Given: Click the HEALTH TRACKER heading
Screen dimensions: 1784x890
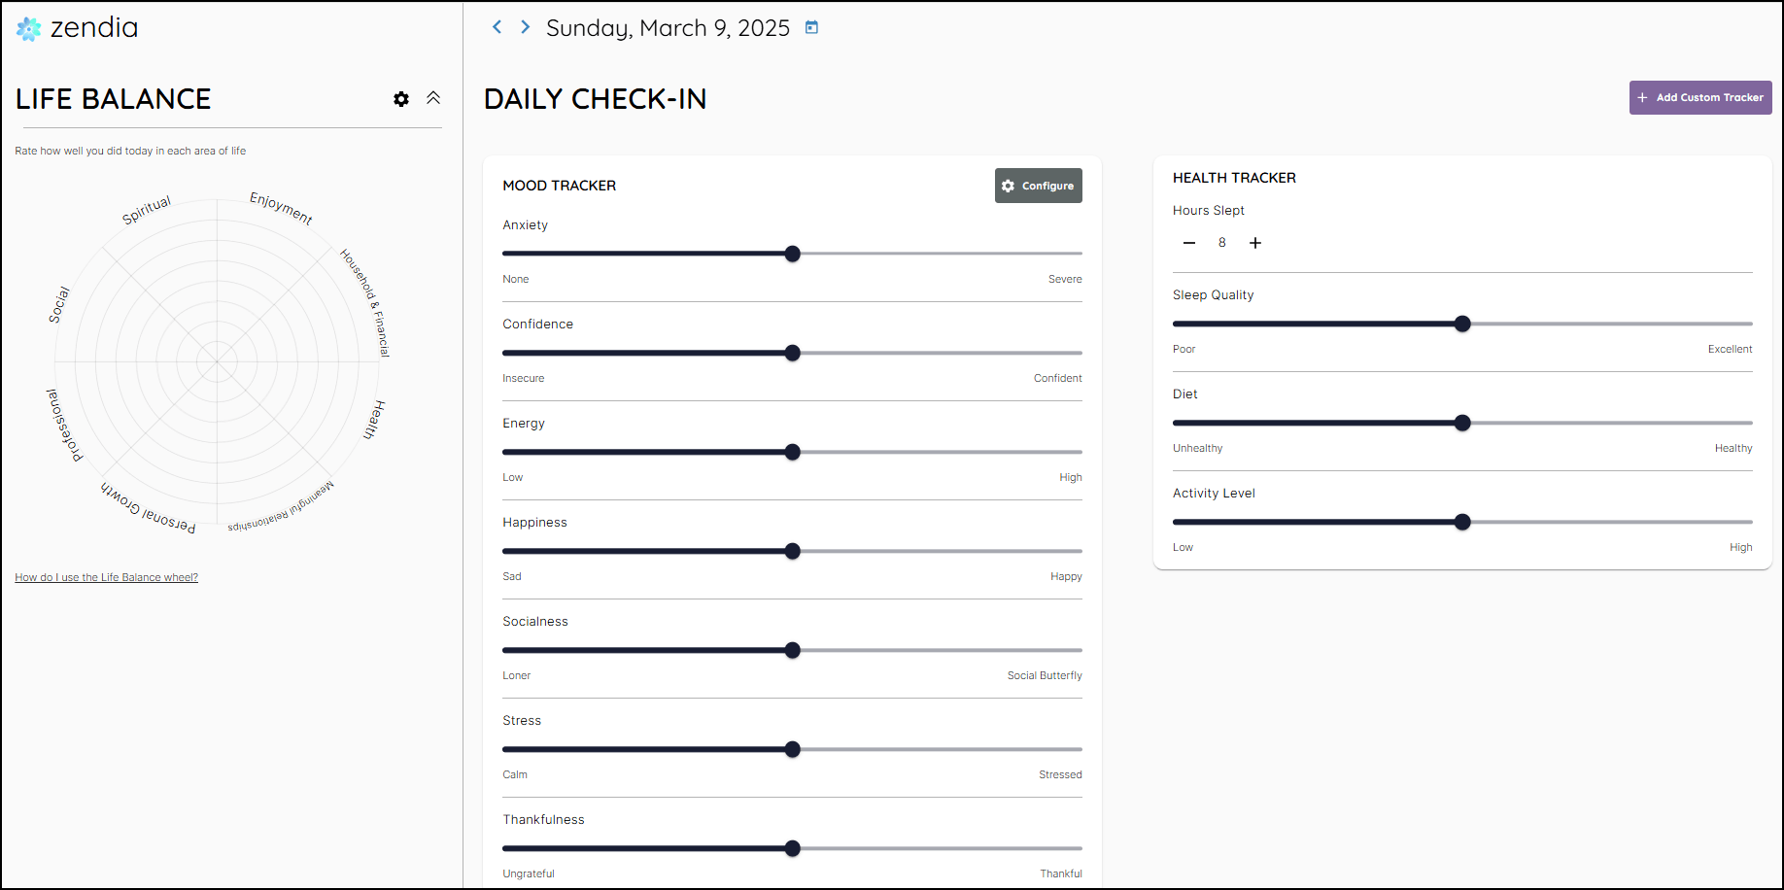Looking at the screenshot, I should tap(1234, 178).
